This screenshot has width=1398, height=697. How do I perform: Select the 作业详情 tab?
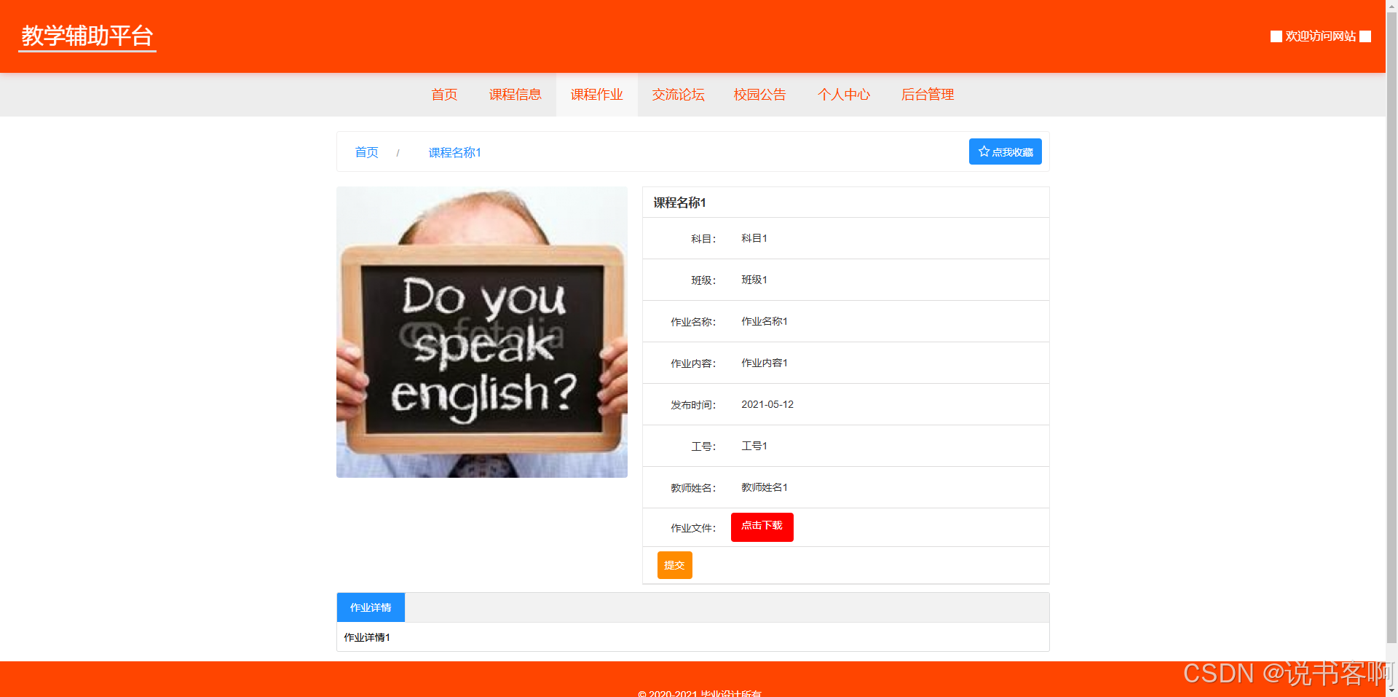point(371,607)
